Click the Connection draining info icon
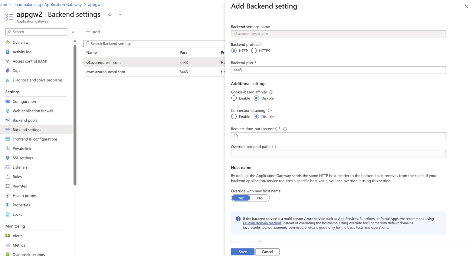The height and width of the screenshot is (256, 472). (x=270, y=110)
